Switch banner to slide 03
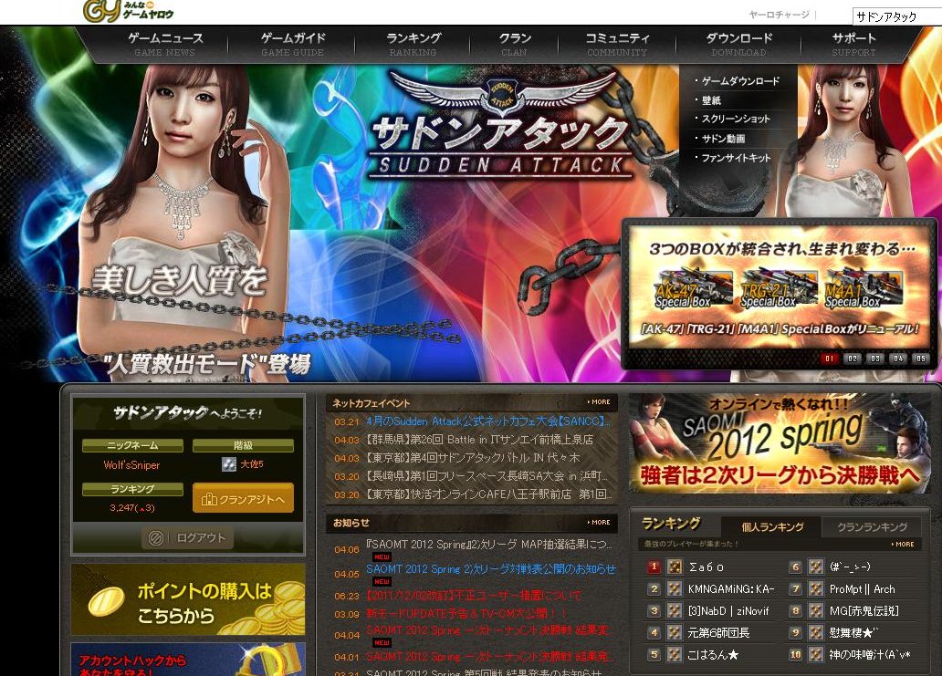Image resolution: width=942 pixels, height=676 pixels. 875,359
